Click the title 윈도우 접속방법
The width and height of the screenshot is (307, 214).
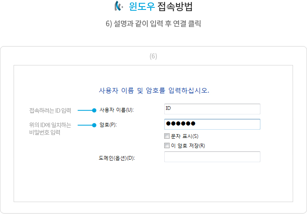161,7
